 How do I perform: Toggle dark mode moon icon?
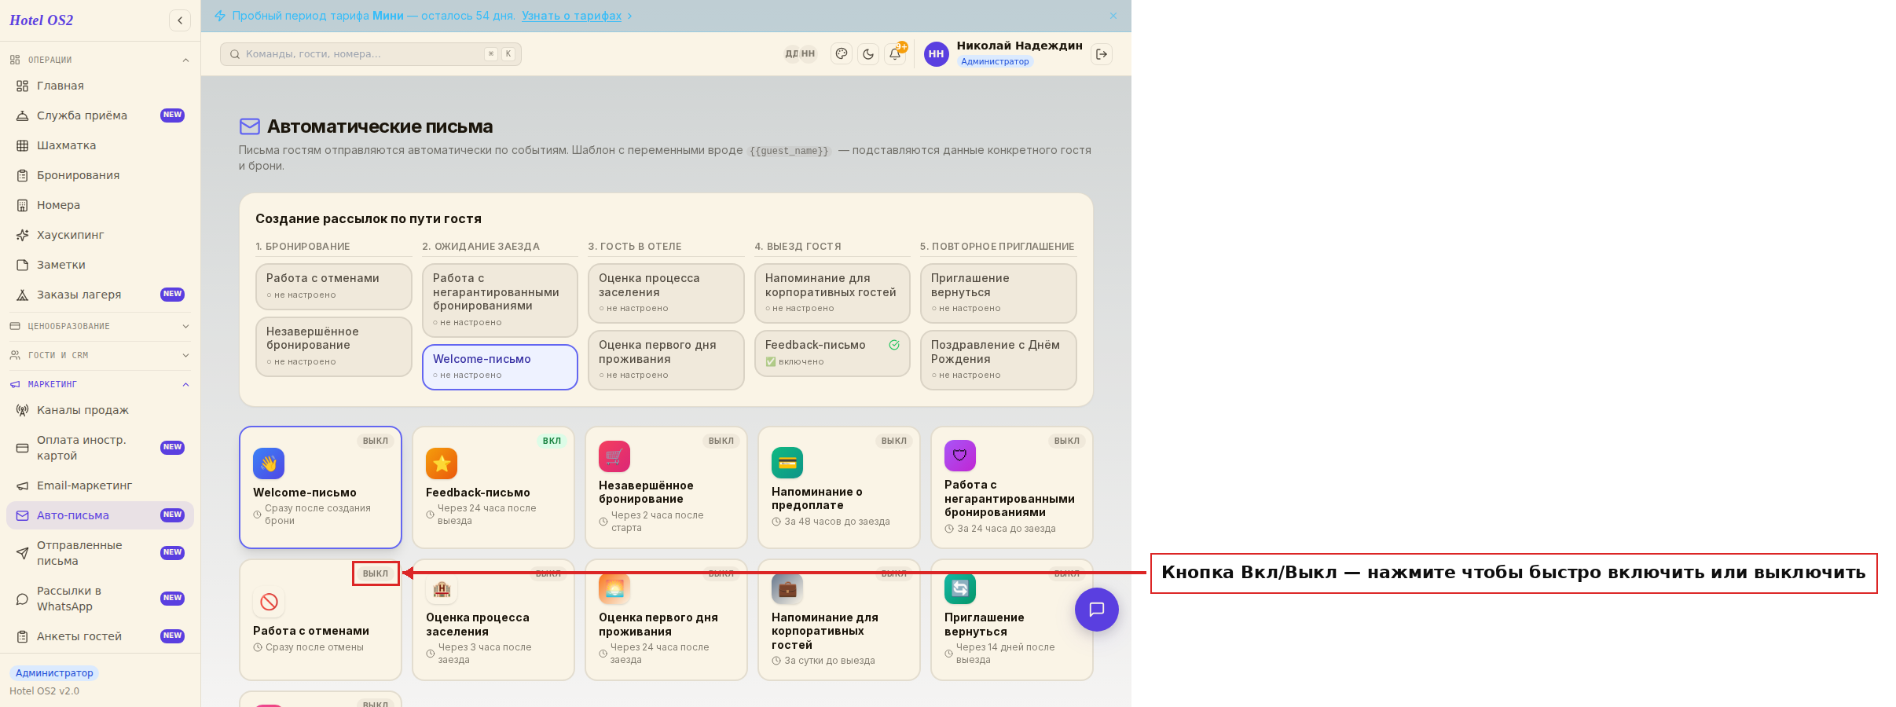tap(868, 54)
